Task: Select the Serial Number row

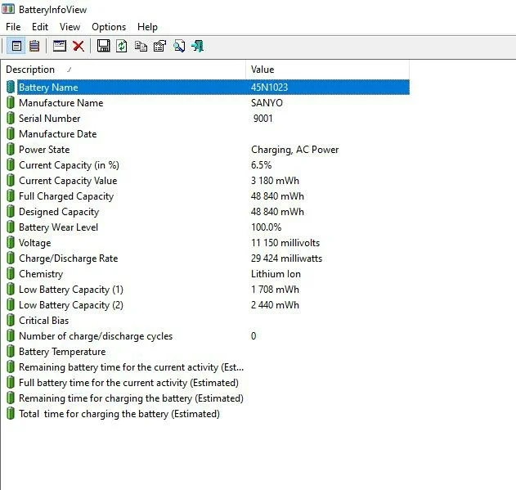Action: click(208, 119)
